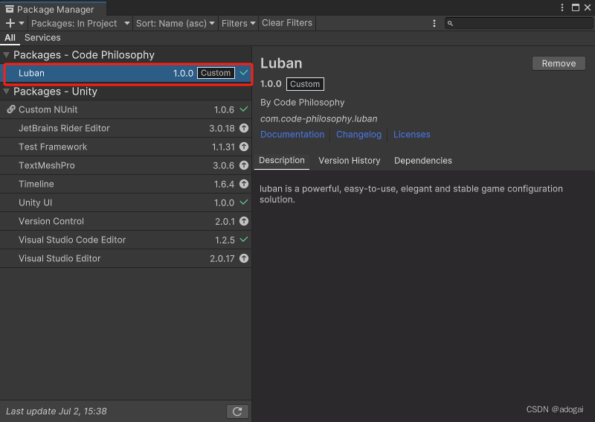The image size is (595, 422).
Task: Collapse the Packages - Unity group
Action: (7, 92)
